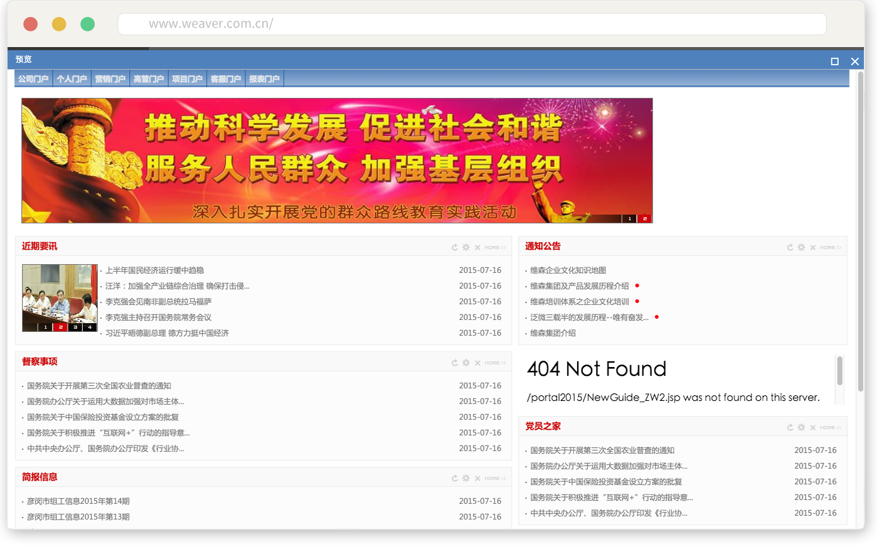
Task: Open 维森集团介绍 notice link
Action: (x=553, y=333)
